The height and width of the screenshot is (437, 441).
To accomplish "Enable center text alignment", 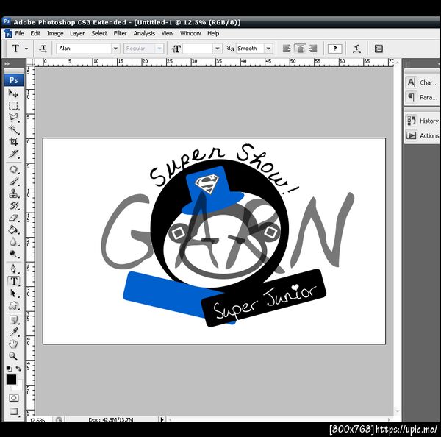I will click(300, 49).
